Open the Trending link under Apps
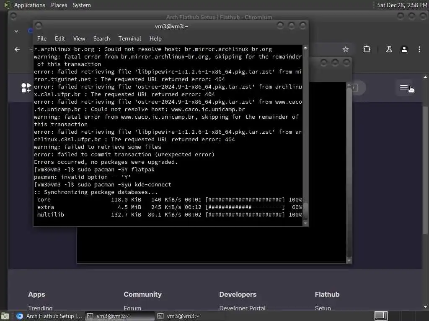The width and height of the screenshot is (429, 321). point(40,308)
